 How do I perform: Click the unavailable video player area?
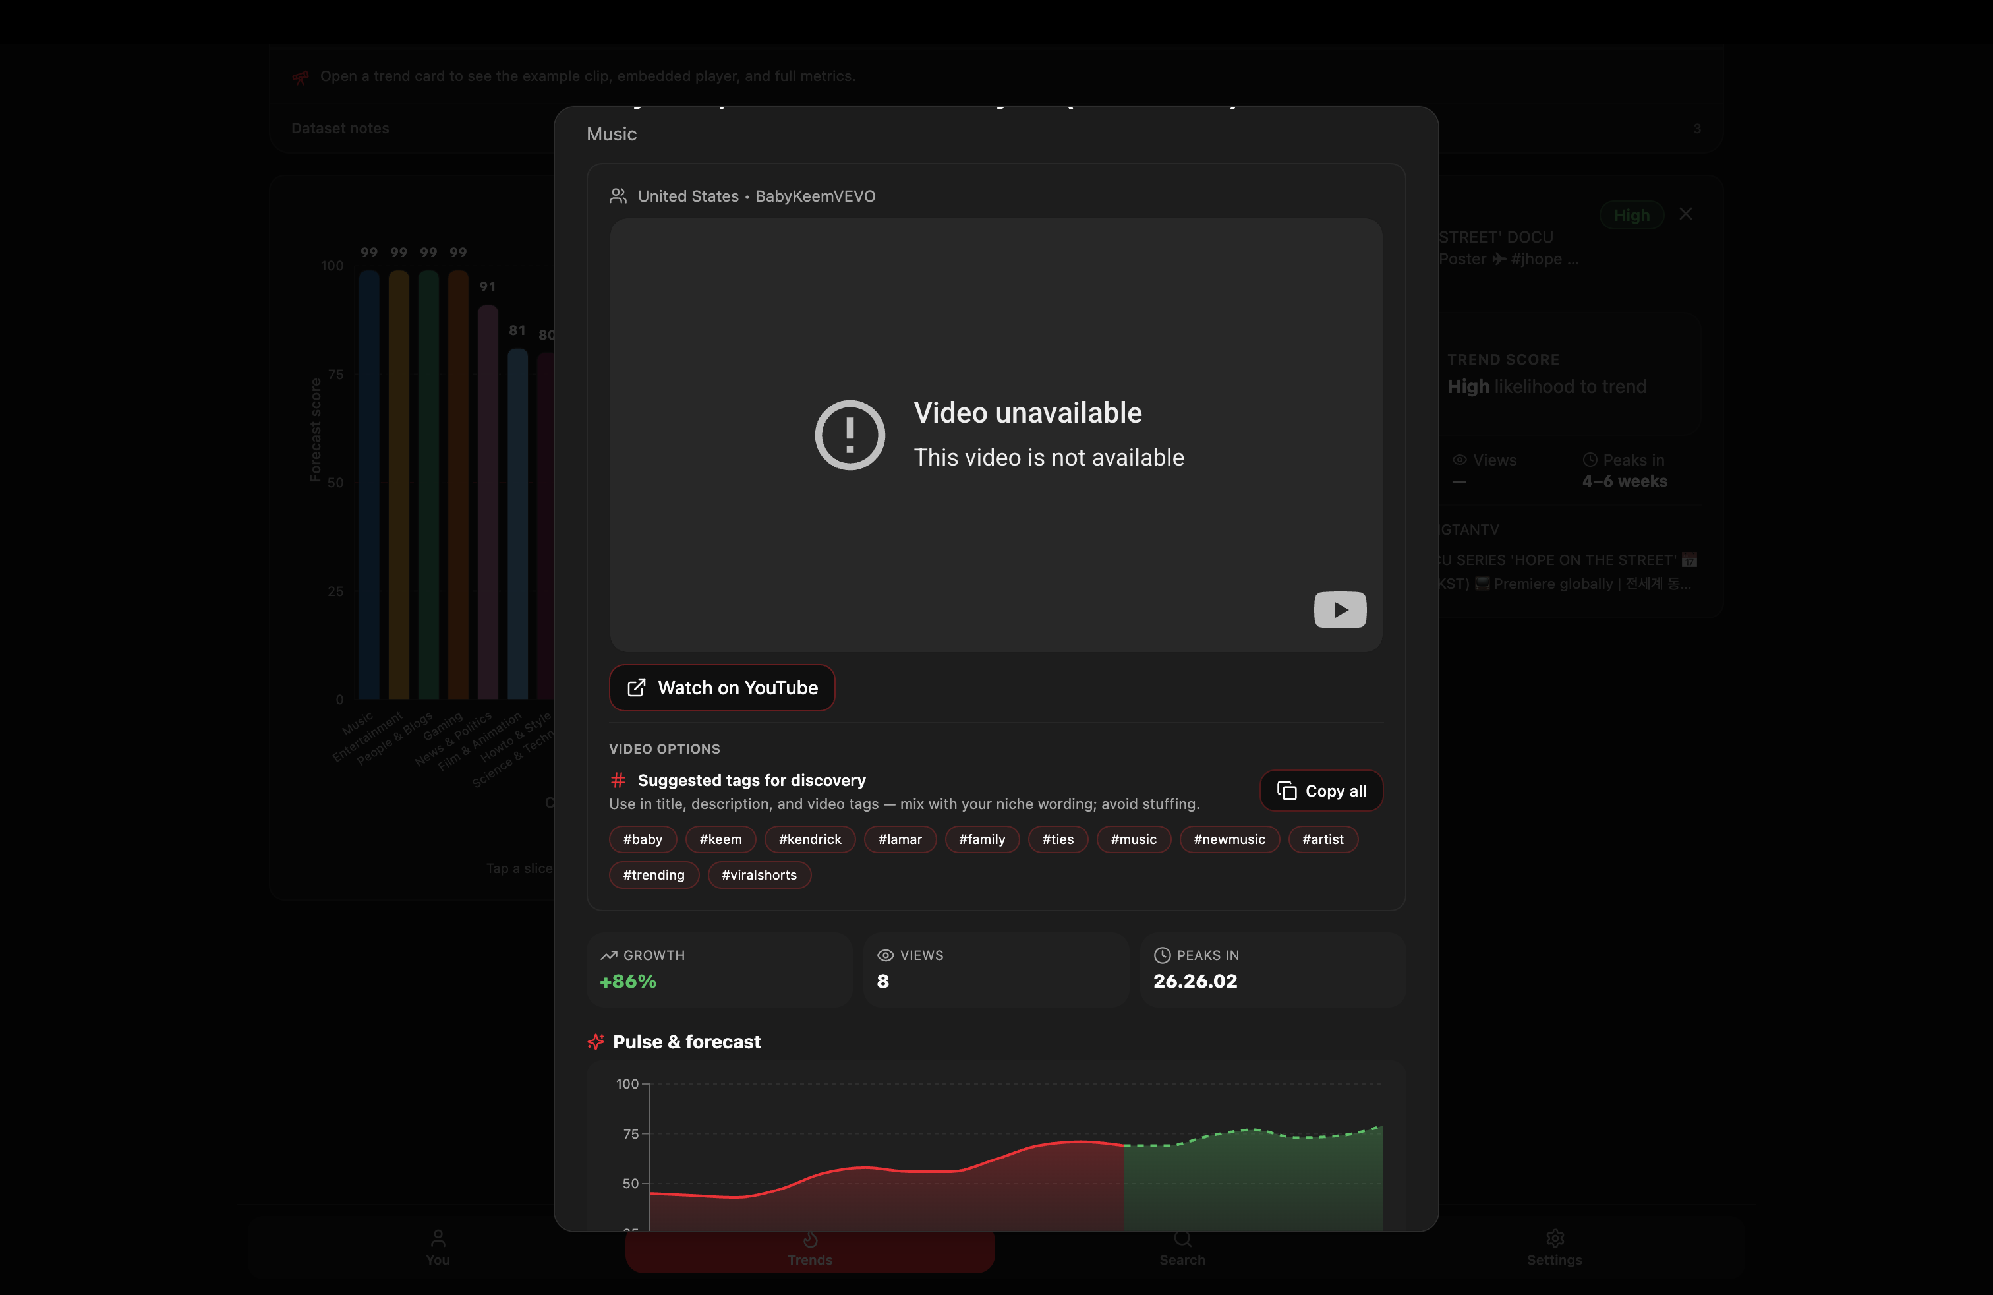pyautogui.click(x=996, y=435)
